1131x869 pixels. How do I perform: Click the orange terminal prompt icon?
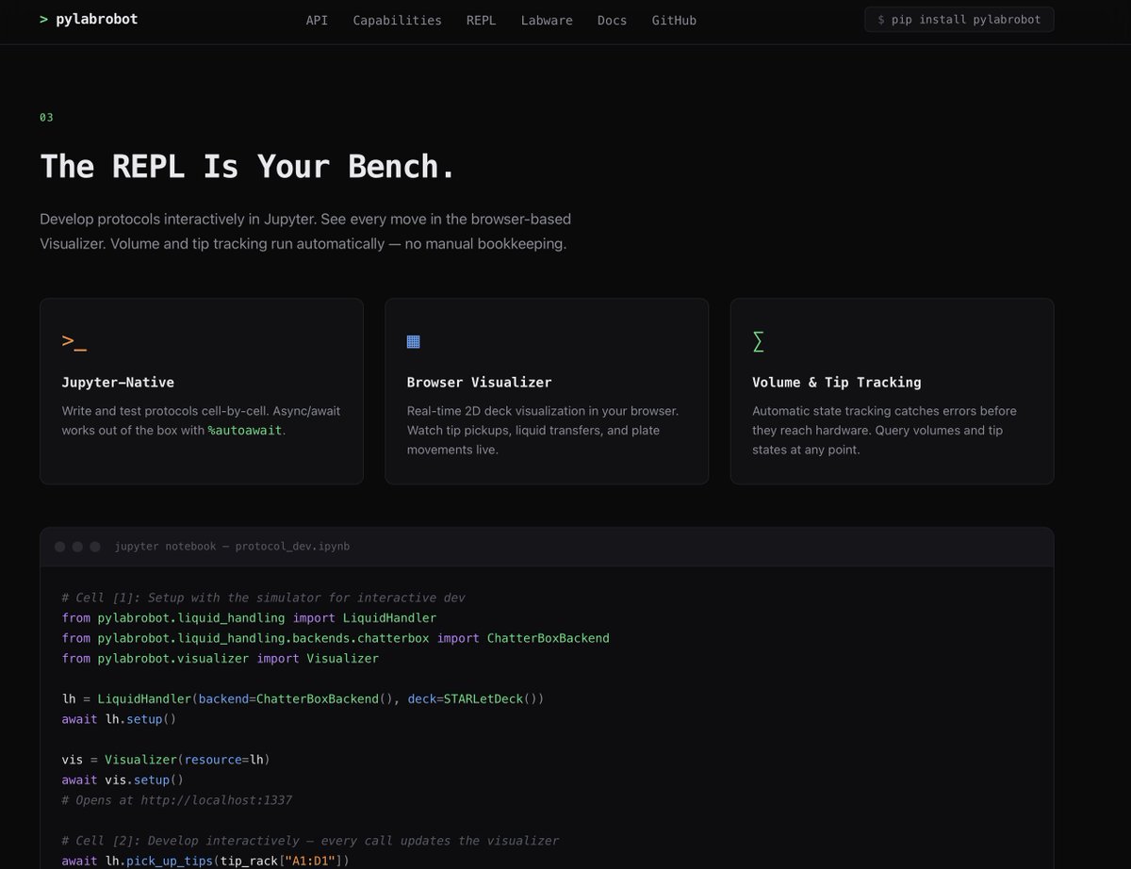(x=74, y=342)
